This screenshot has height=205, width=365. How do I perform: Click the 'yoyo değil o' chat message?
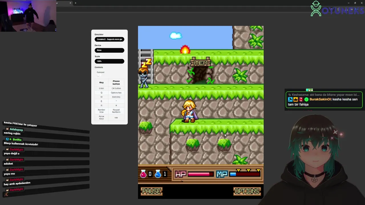coord(11,153)
